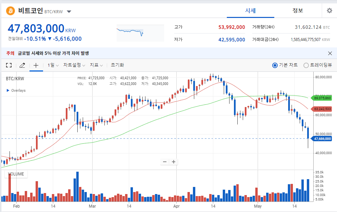Click the 고가 43,622,000 chart value

click(x=123, y=84)
